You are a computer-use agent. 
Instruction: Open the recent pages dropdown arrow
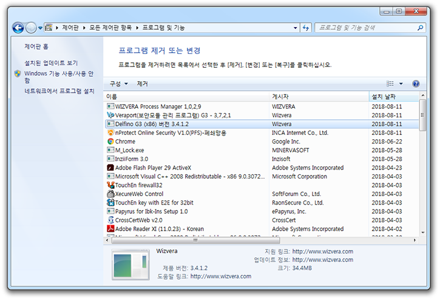point(40,28)
